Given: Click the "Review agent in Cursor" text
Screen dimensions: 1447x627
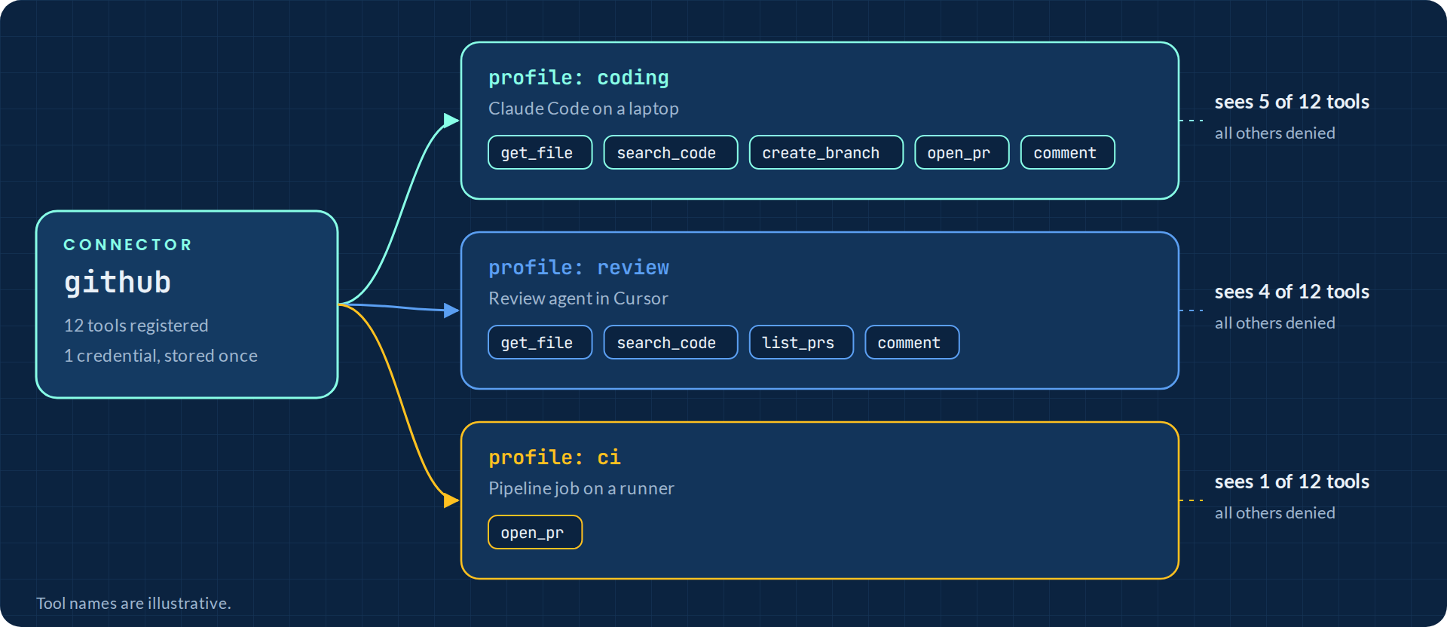Looking at the screenshot, I should [578, 298].
